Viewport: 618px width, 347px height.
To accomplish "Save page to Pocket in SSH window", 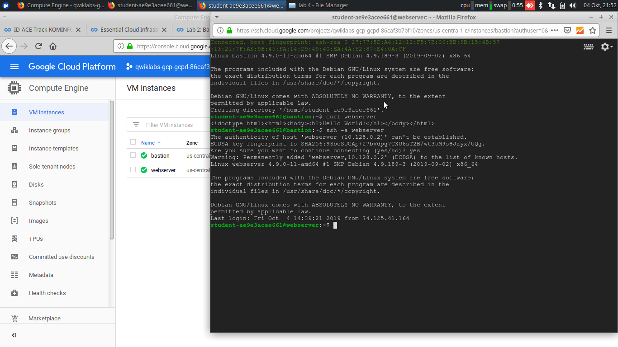I will click(567, 31).
